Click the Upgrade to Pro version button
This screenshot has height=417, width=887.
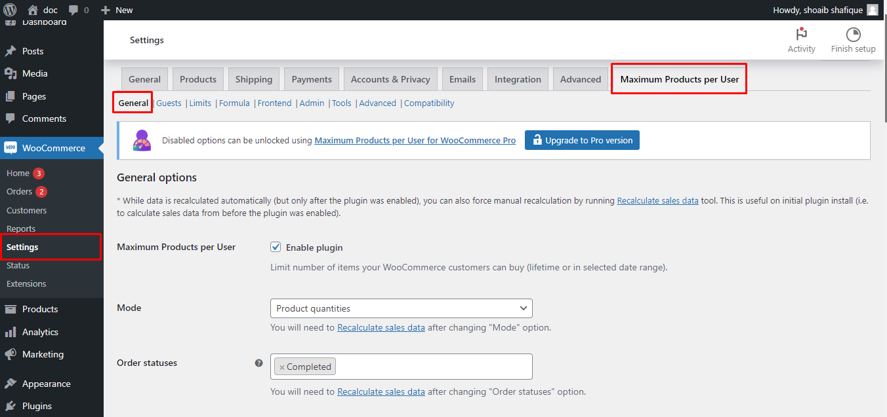[x=582, y=140]
